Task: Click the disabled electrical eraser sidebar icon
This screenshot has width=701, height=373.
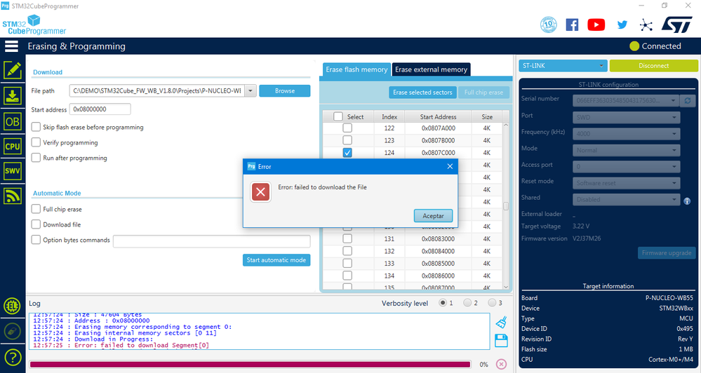Action: pos(13,332)
